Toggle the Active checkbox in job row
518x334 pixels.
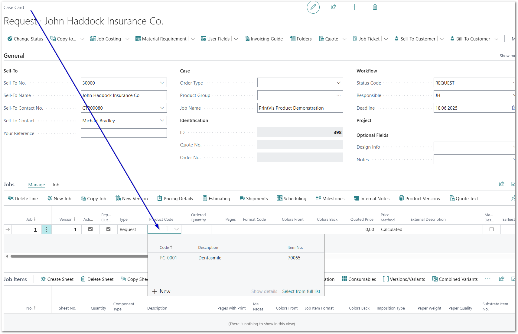click(x=90, y=229)
